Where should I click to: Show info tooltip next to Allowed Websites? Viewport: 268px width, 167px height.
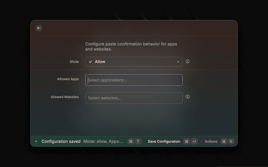point(188,96)
